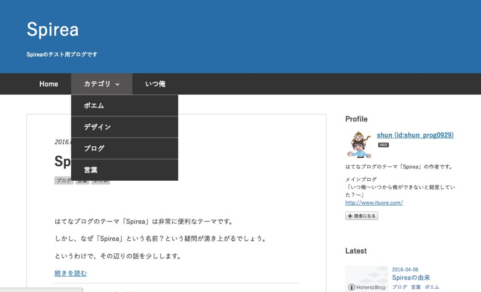The image size is (481, 292).
Task: Open the いつ俺 navigation item
Action: coord(155,84)
